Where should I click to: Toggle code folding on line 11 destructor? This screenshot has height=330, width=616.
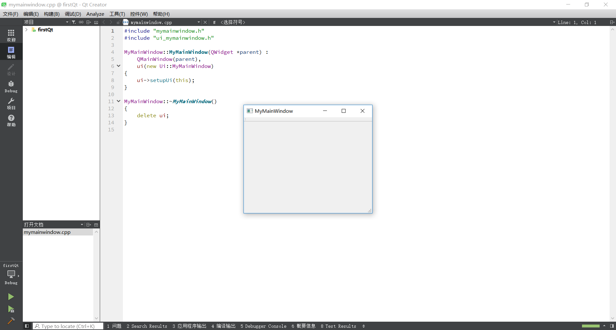click(118, 101)
